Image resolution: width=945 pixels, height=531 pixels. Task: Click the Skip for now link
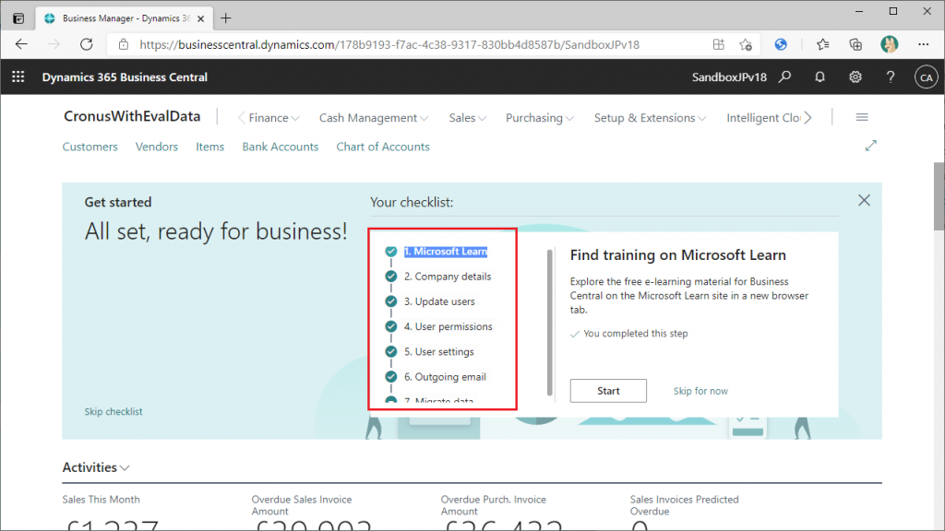pos(700,391)
